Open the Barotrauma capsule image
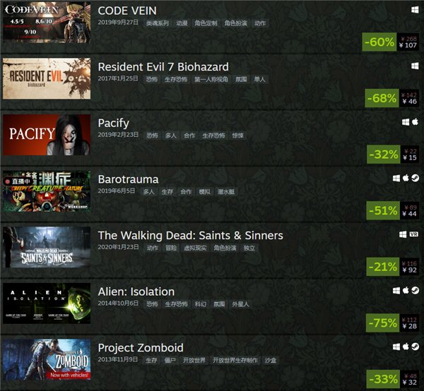 click(47, 191)
